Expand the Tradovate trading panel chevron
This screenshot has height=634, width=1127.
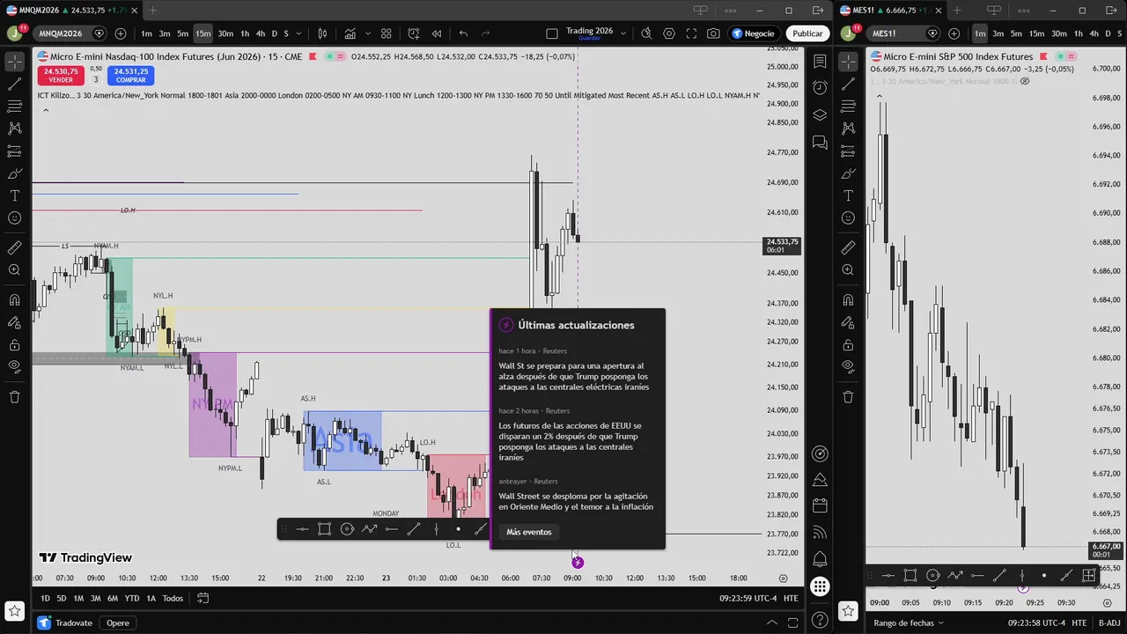pos(772,623)
